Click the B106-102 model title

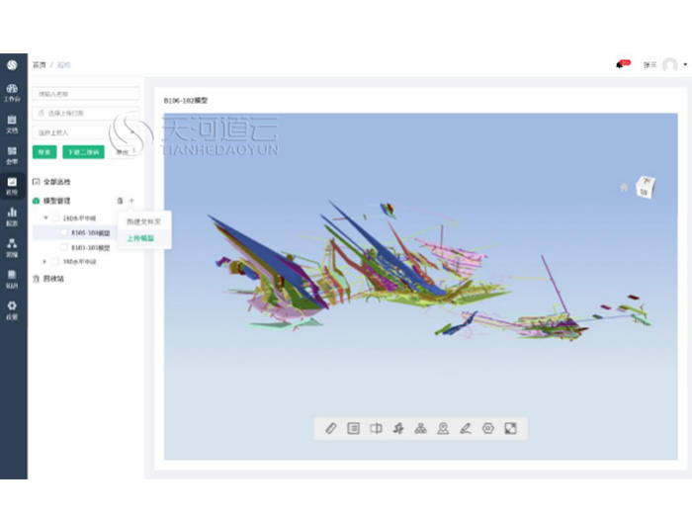pos(186,101)
